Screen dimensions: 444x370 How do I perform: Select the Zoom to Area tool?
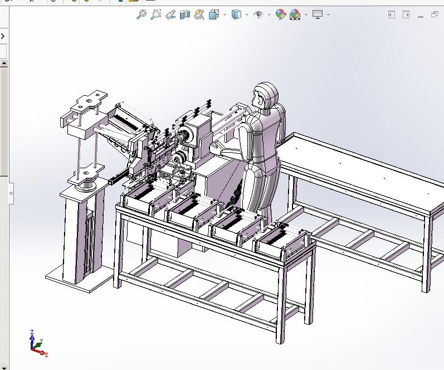coord(156,14)
